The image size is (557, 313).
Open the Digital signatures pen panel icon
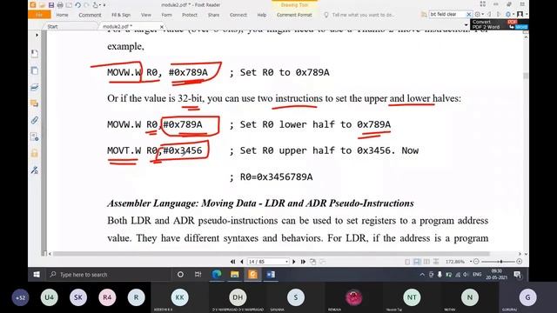[35, 170]
